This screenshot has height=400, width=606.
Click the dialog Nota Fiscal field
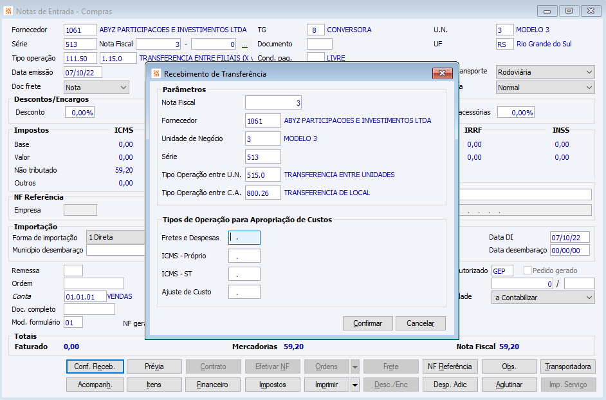pyautogui.click(x=273, y=102)
